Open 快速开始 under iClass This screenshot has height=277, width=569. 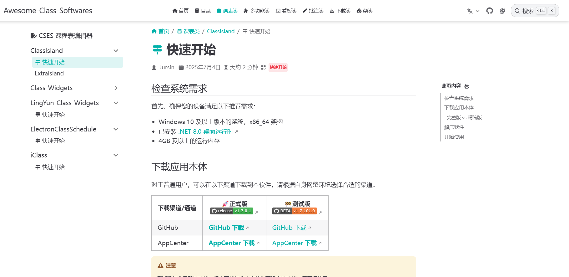coord(50,167)
